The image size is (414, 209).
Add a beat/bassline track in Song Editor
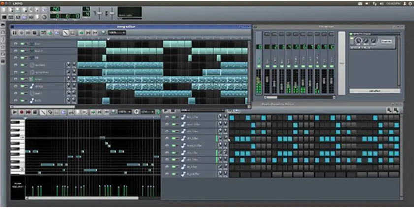tap(44, 33)
